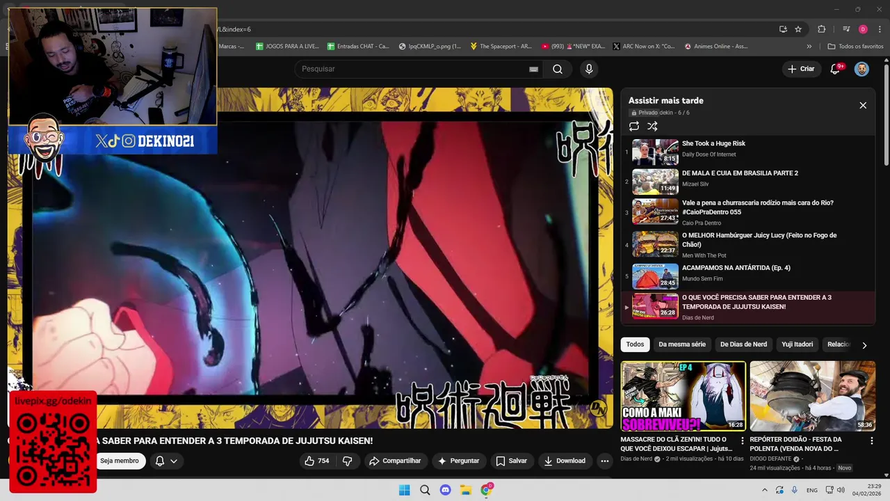Open 'ARC Now on X' bookmark
This screenshot has height=501, width=890.
(x=643, y=47)
